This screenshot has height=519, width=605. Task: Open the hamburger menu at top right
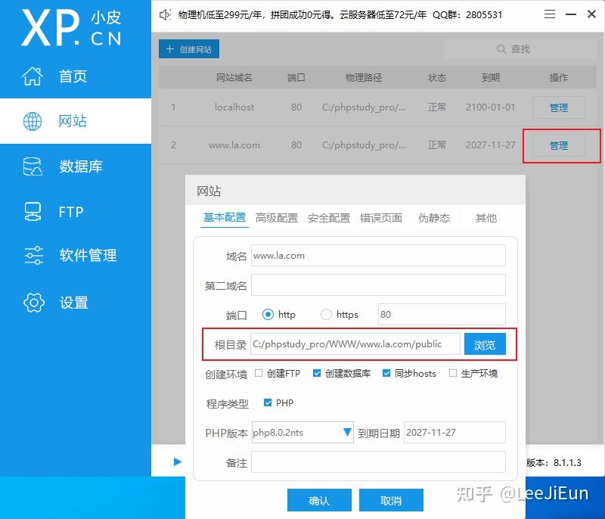tap(550, 14)
